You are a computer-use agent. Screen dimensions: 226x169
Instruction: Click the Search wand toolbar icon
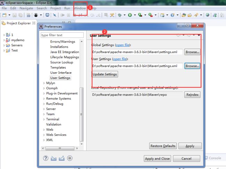point(196,15)
